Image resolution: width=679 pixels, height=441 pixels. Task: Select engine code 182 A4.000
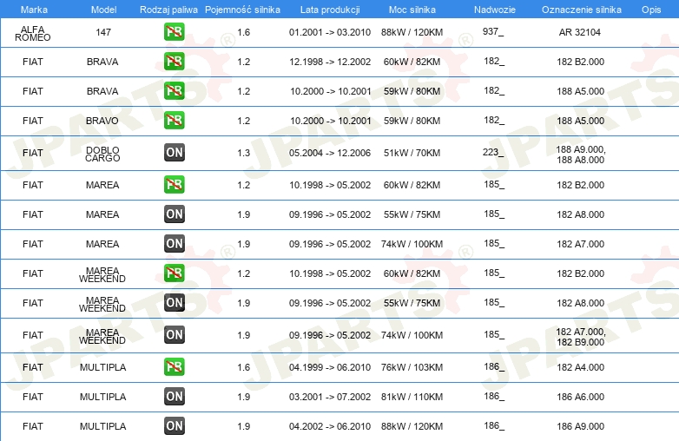click(x=580, y=367)
